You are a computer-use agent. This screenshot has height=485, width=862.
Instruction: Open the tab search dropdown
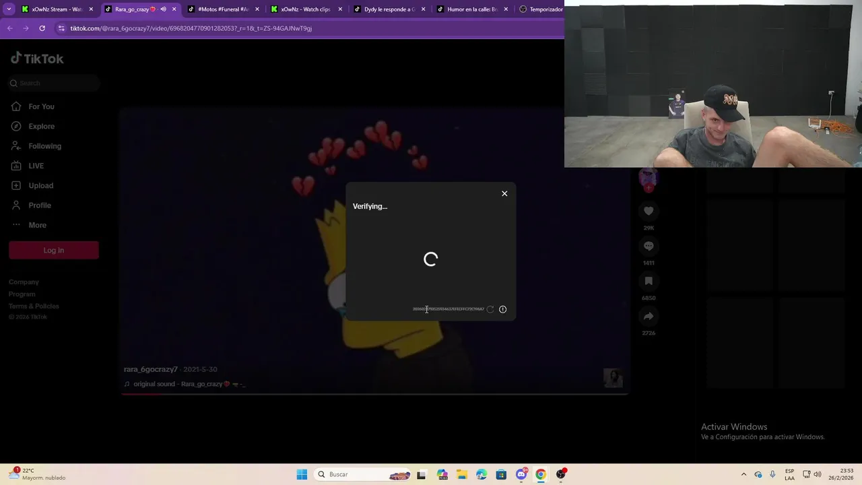pyautogui.click(x=9, y=9)
